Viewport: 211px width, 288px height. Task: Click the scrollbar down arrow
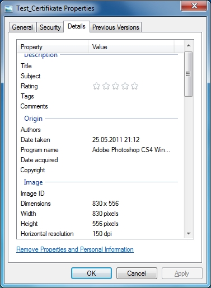point(189,233)
